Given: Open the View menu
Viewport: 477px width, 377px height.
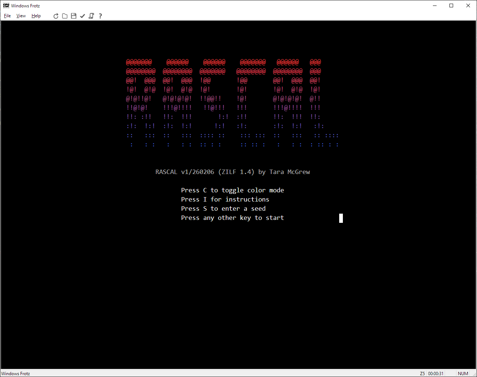Looking at the screenshot, I should pyautogui.click(x=21, y=16).
